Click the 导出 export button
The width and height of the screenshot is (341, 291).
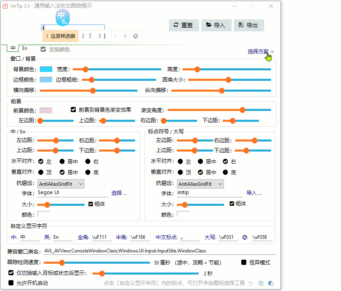tap(249, 25)
